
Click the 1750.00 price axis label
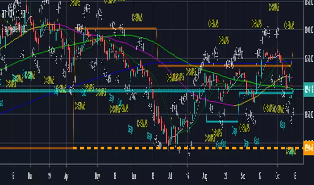pyautogui.click(x=309, y=59)
